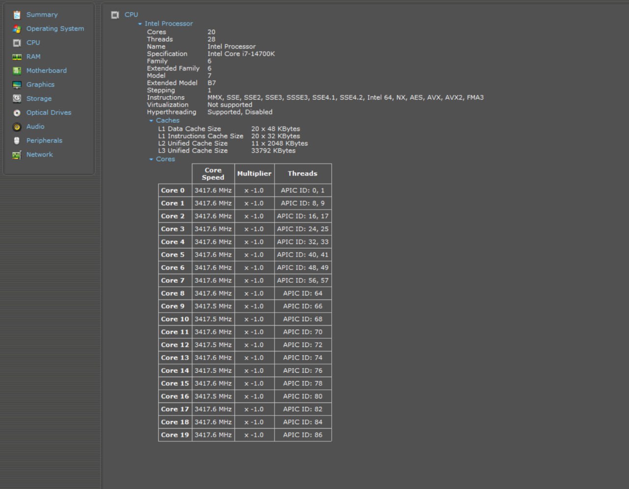Image resolution: width=629 pixels, height=489 pixels.
Task: Click the Core Speed column header
Action: click(213, 174)
